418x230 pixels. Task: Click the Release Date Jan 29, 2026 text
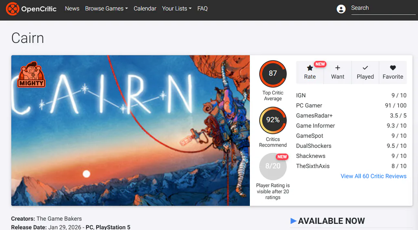(x=46, y=227)
